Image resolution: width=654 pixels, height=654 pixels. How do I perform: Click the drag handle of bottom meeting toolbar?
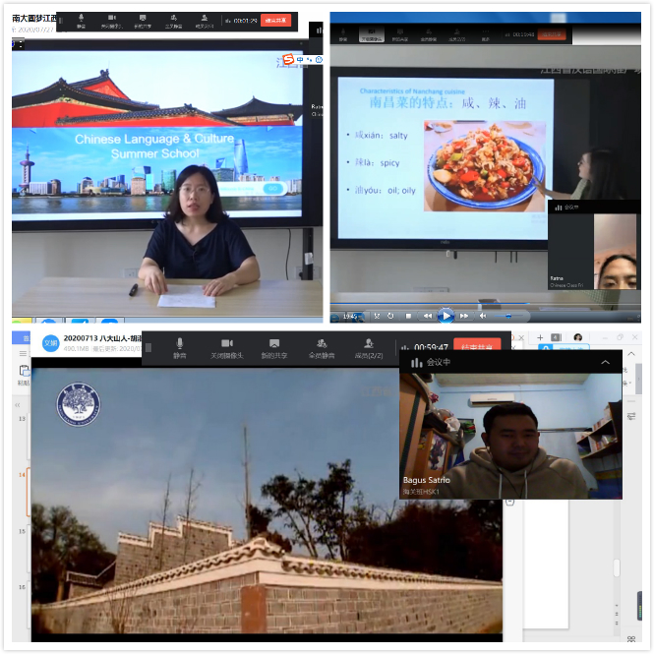(149, 348)
